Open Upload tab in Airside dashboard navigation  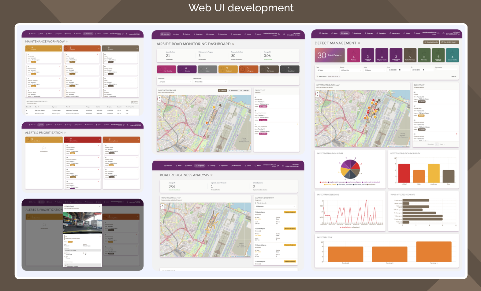click(248, 34)
